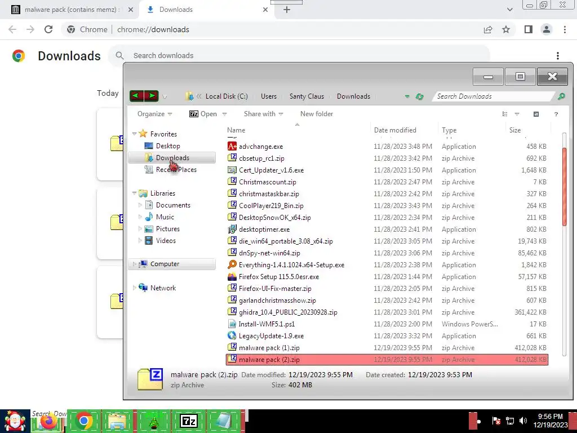Click Search downloads field in Chrome
This screenshot has height=433, width=577.
[x=300, y=55]
